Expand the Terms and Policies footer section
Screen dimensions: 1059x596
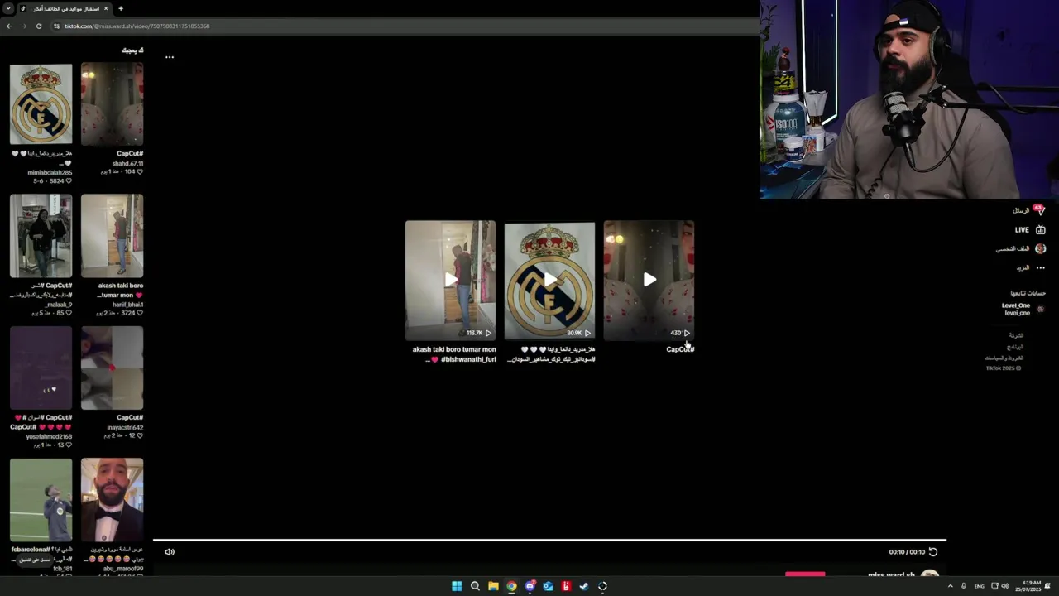pyautogui.click(x=1004, y=358)
